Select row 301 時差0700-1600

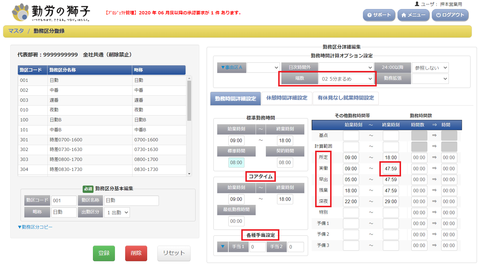coord(102,140)
